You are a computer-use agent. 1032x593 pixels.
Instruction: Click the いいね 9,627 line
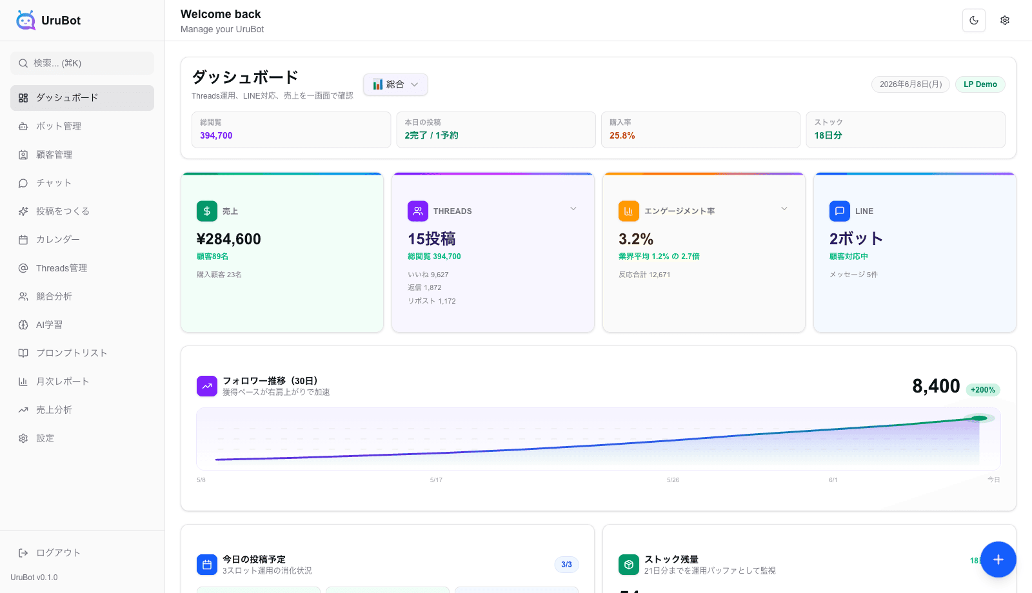pyautogui.click(x=428, y=275)
